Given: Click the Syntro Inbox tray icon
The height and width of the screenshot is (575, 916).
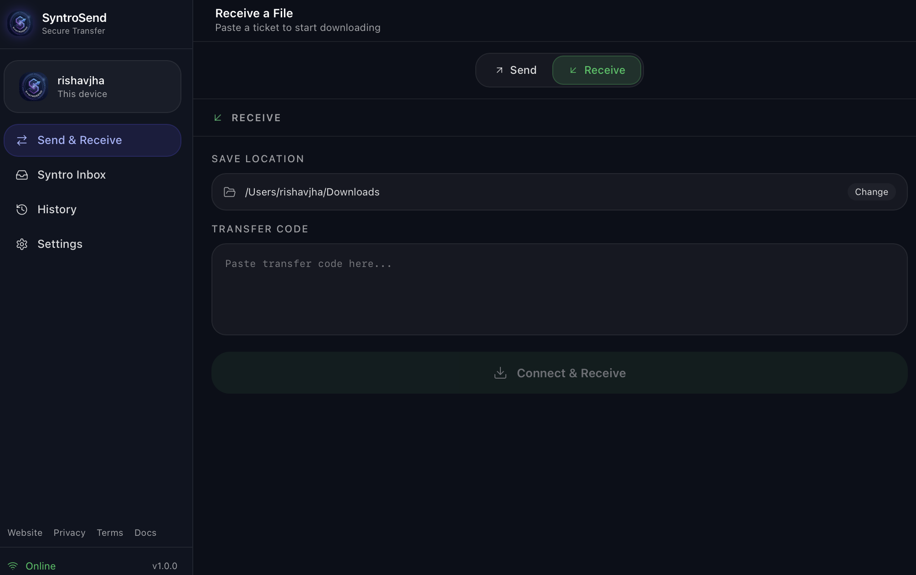Looking at the screenshot, I should [x=22, y=175].
